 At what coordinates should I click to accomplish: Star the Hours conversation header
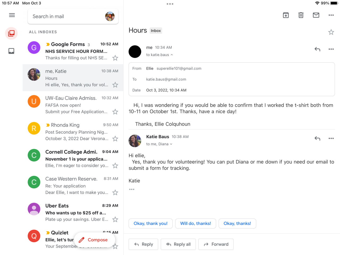(331, 32)
